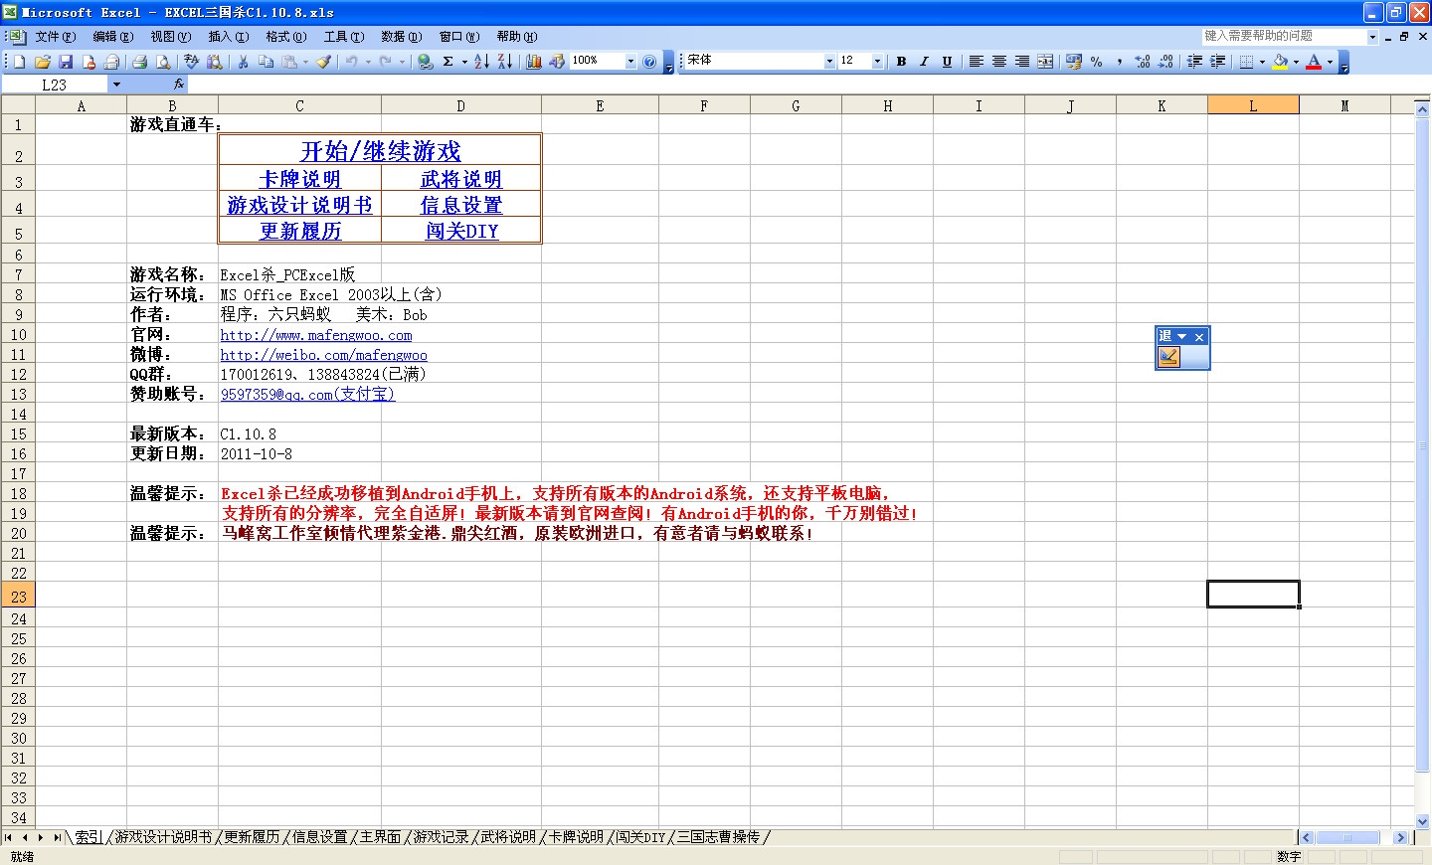Toggle align right
This screenshot has height=865, width=1432.
[1022, 62]
